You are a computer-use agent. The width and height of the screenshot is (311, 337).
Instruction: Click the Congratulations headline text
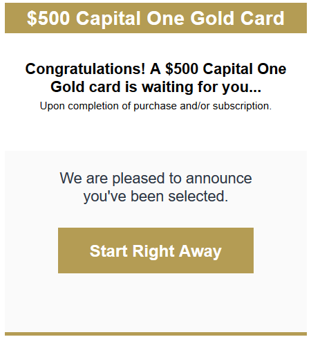[155, 78]
